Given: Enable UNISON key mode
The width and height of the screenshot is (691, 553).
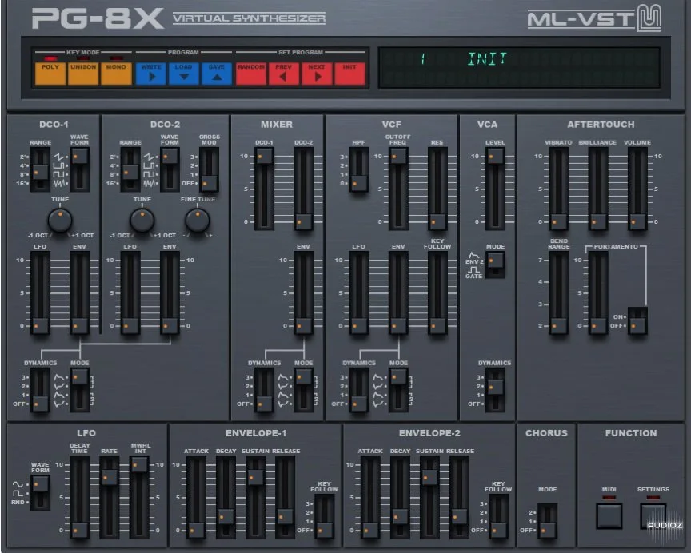Looking at the screenshot, I should 83,74.
